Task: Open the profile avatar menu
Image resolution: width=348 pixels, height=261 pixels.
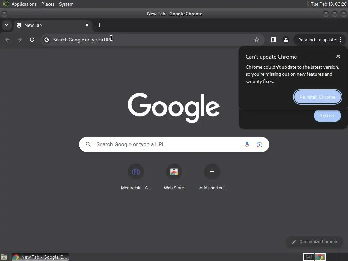Action: (x=285, y=40)
